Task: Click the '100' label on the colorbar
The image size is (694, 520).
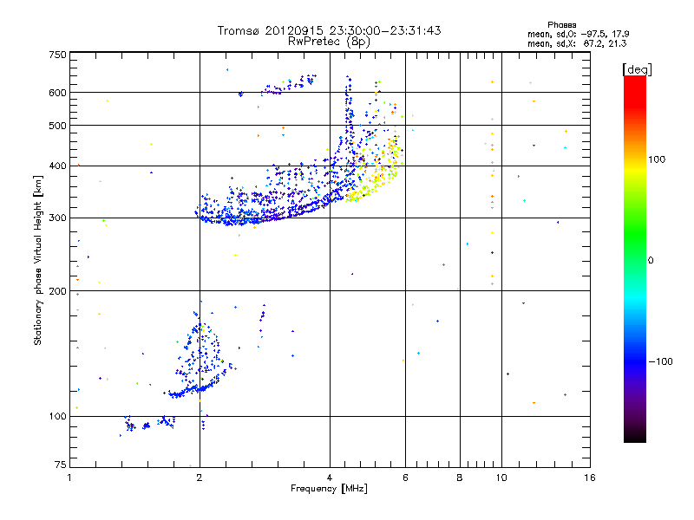Action: pos(657,159)
